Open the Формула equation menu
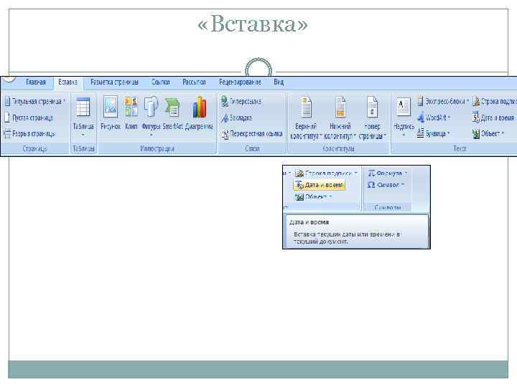This screenshot has width=517, height=387. [388, 173]
